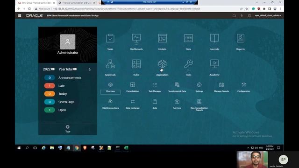Click the Application cube icon
Viewport: 299px width, 168px height.
(x=162, y=64)
